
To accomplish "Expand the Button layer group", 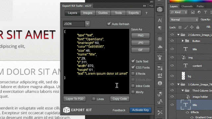I will (x=183, y=41).
